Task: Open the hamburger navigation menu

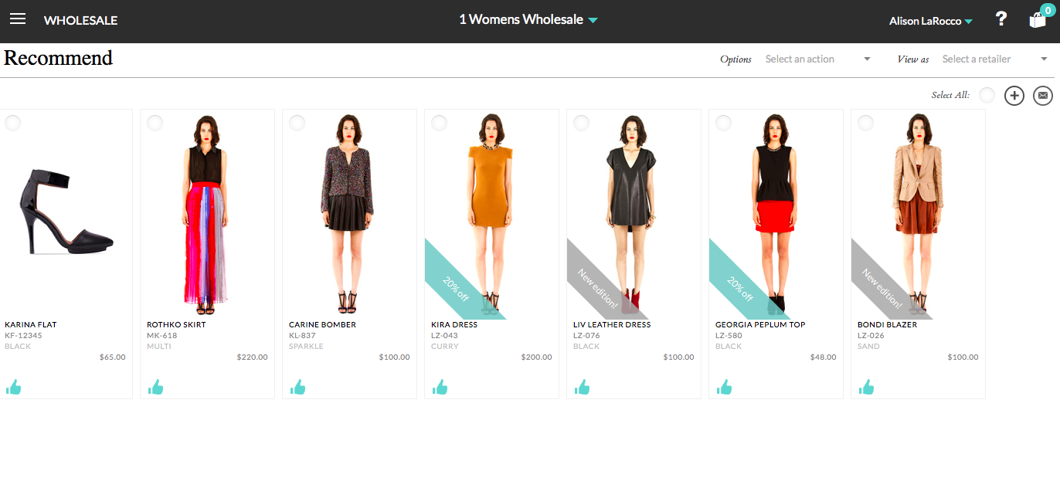Action: click(x=17, y=19)
